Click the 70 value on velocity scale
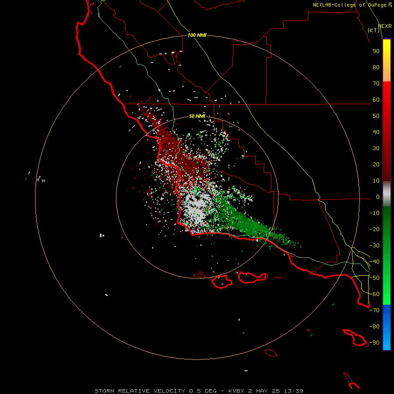The height and width of the screenshot is (394, 394). click(x=376, y=84)
